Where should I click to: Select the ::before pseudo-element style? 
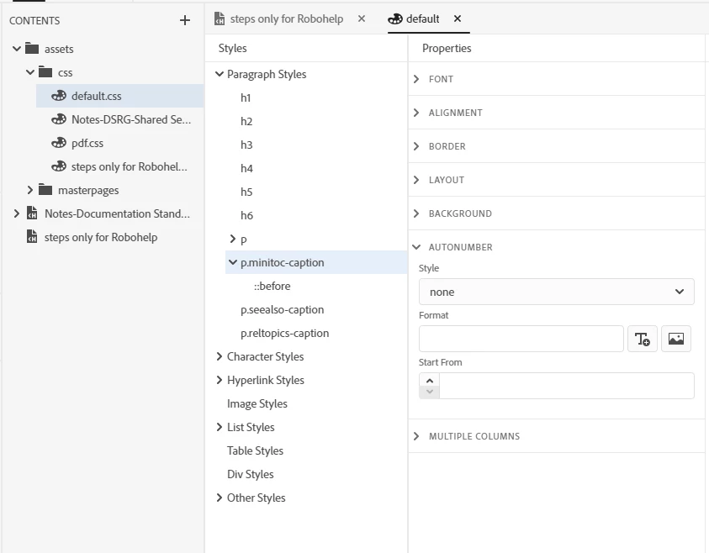click(272, 286)
